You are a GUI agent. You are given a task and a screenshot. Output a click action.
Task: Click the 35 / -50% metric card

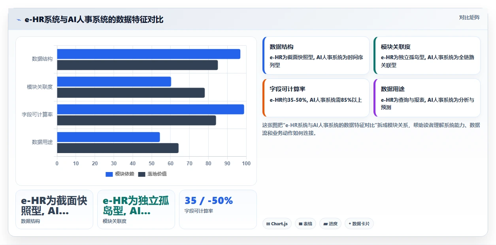[218, 209]
